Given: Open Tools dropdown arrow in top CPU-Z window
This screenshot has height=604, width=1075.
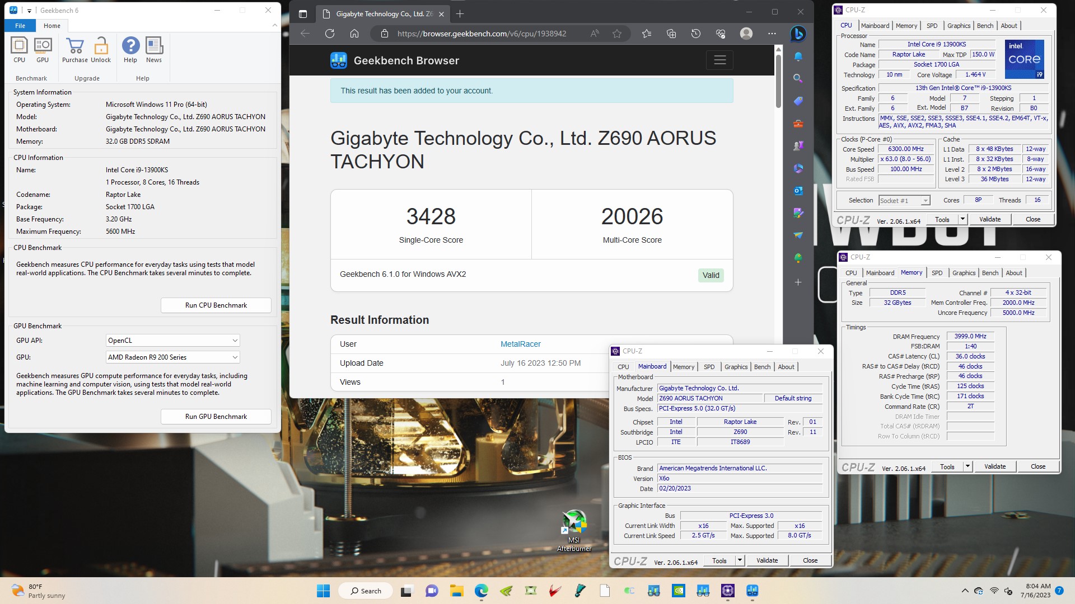Looking at the screenshot, I should coord(962,220).
